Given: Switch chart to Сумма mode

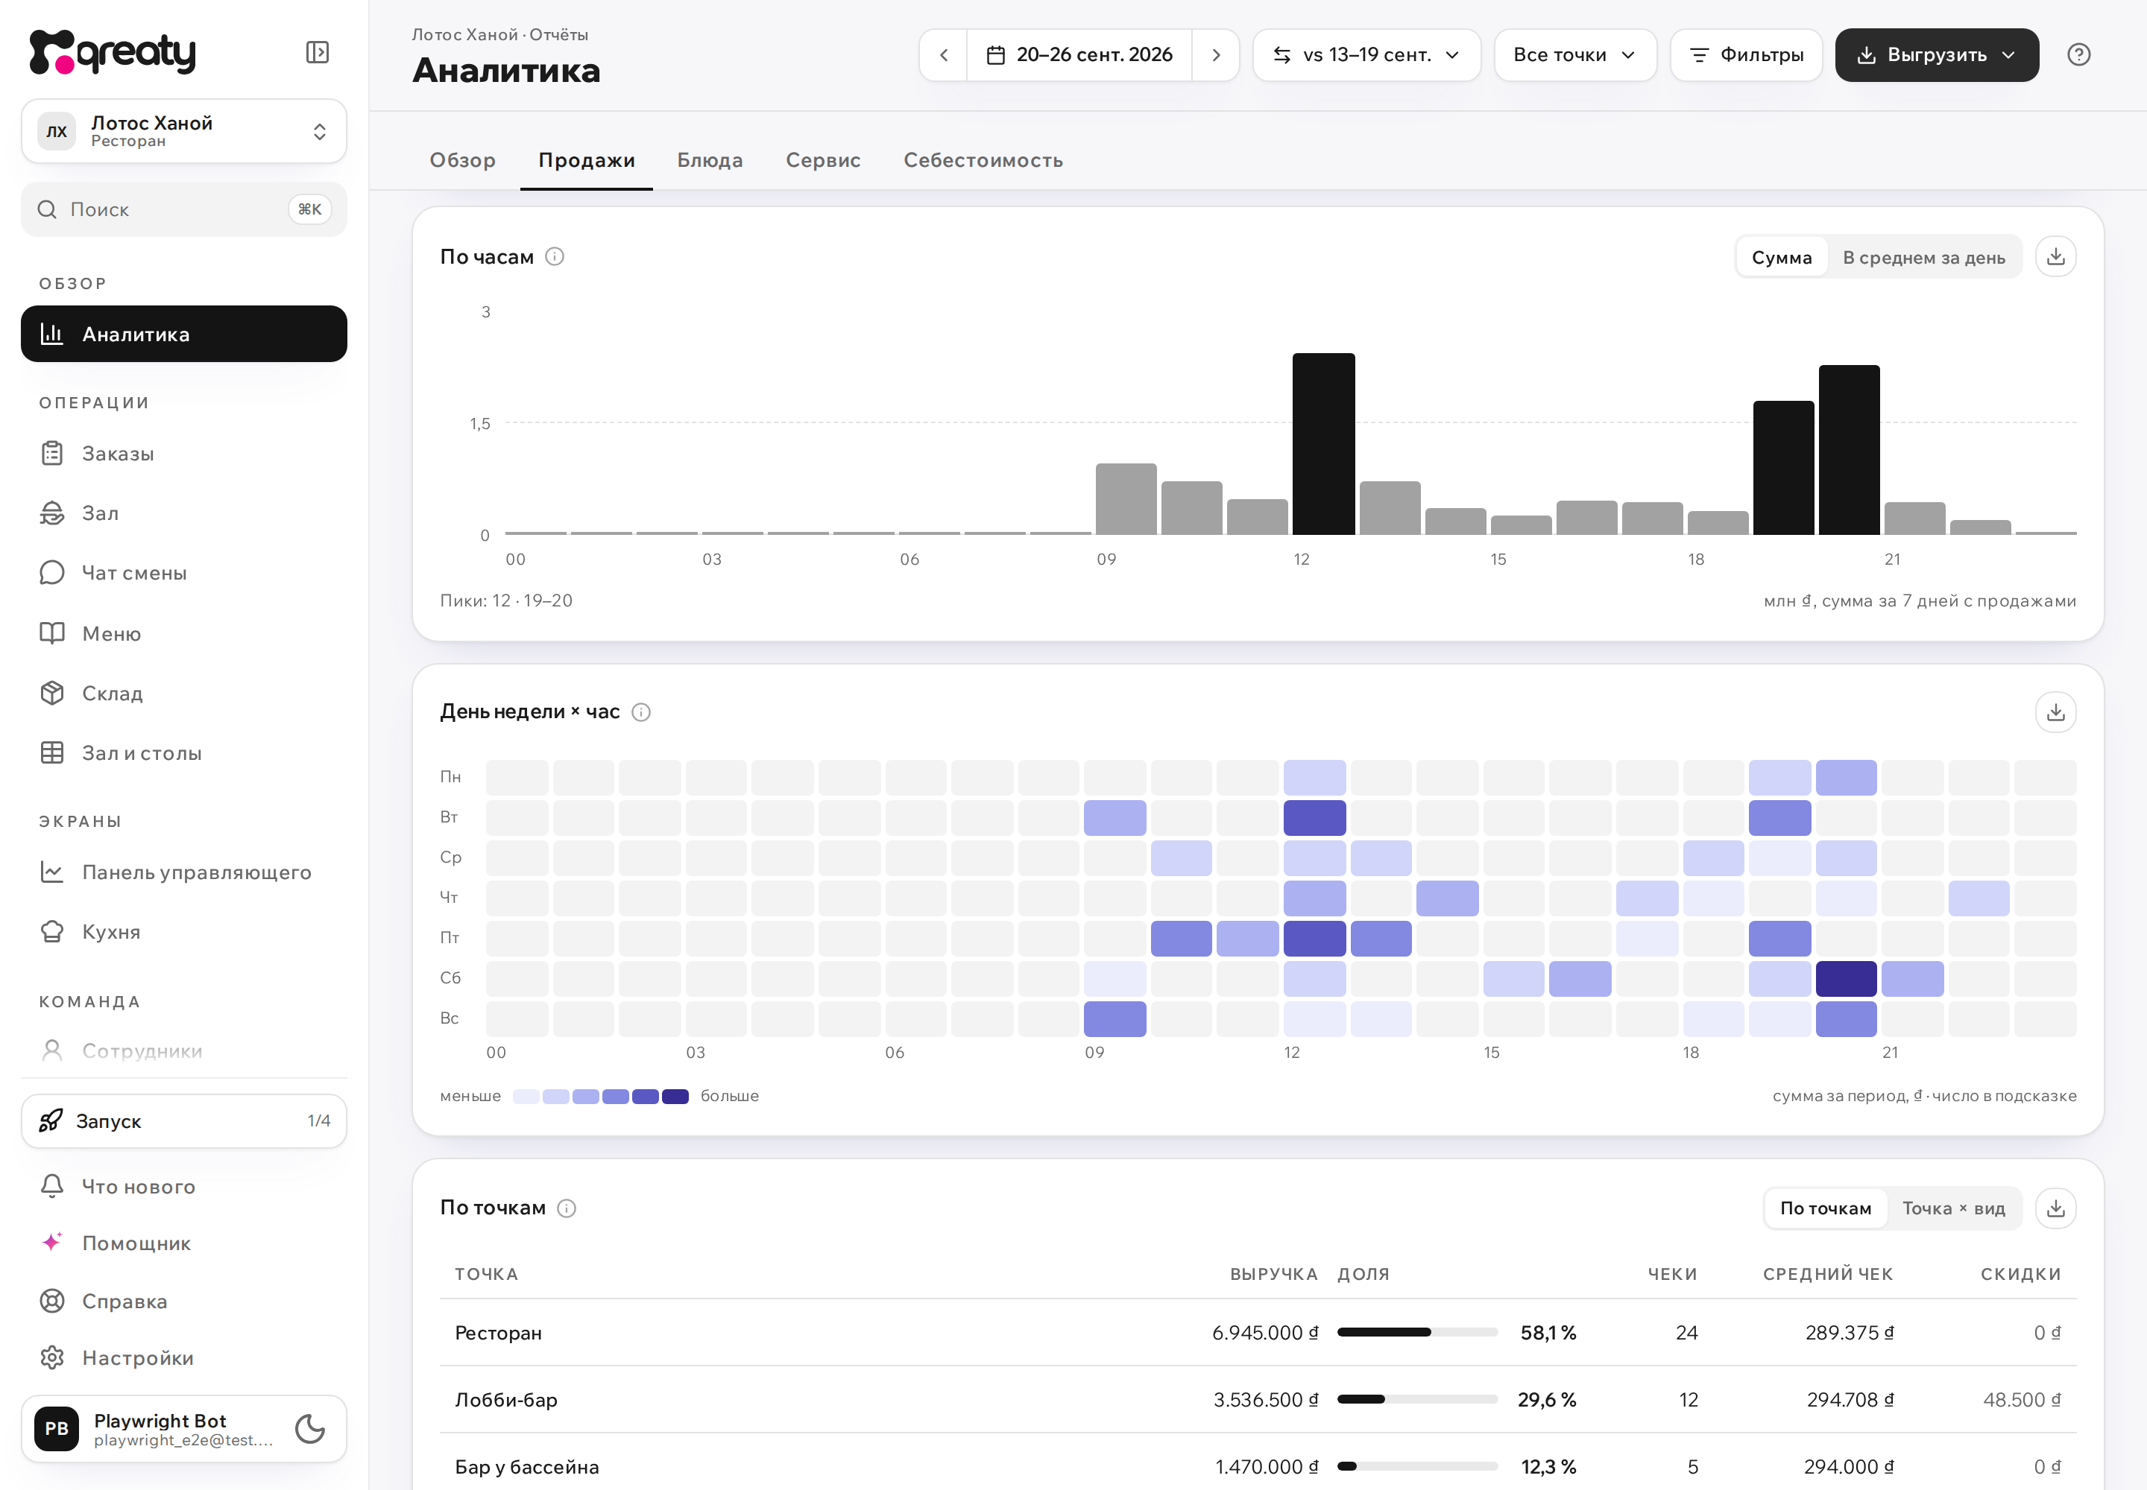Looking at the screenshot, I should (x=1782, y=258).
